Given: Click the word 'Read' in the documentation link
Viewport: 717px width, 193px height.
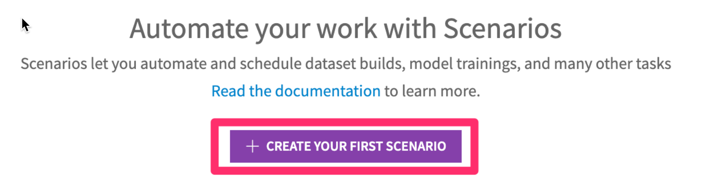Looking at the screenshot, I should (228, 91).
